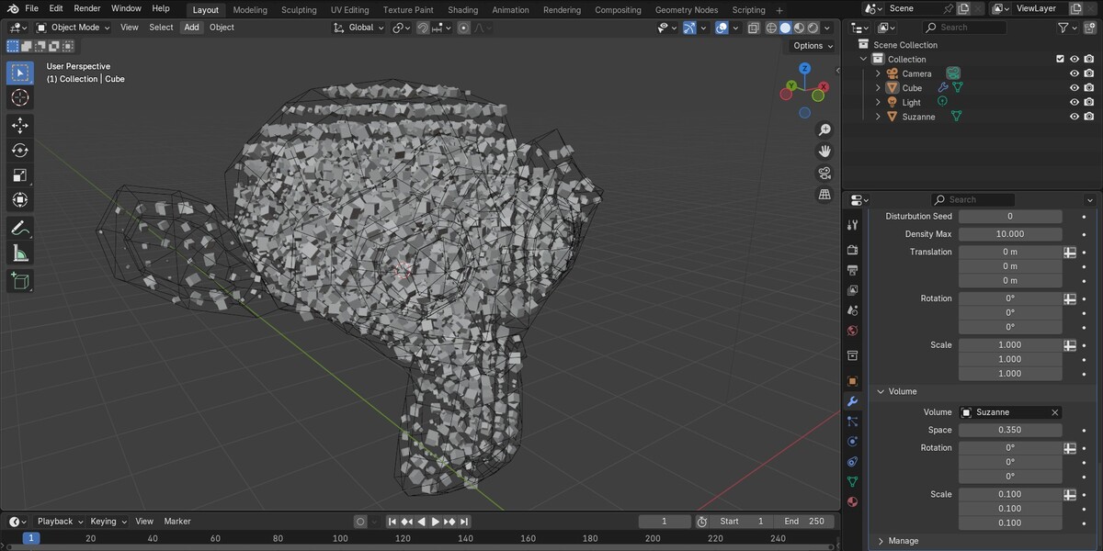This screenshot has width=1103, height=551.
Task: Click the Space 0.350 value slider
Action: pyautogui.click(x=1010, y=430)
